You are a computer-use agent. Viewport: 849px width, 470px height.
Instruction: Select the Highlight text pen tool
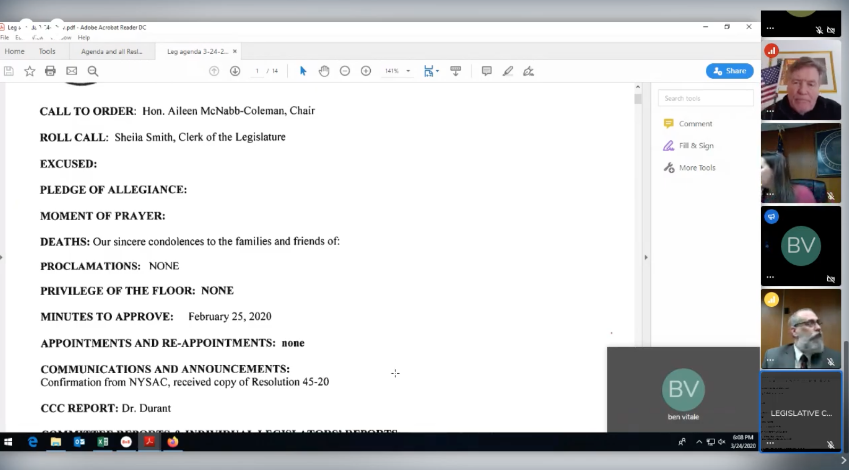(507, 71)
